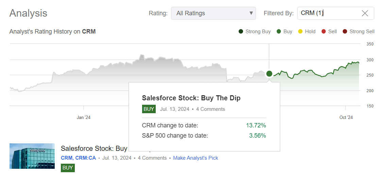
Task: Click the dark red Strong Sell legend dot
Action: tap(345, 32)
